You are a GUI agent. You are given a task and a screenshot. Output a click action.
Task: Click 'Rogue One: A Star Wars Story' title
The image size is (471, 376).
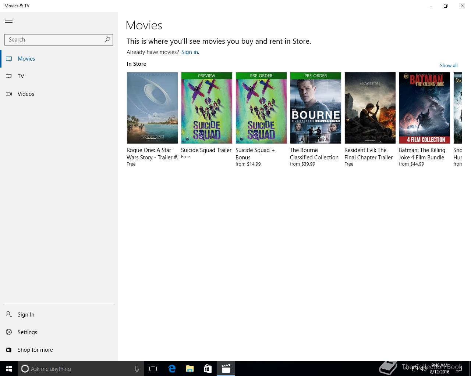[x=152, y=154]
